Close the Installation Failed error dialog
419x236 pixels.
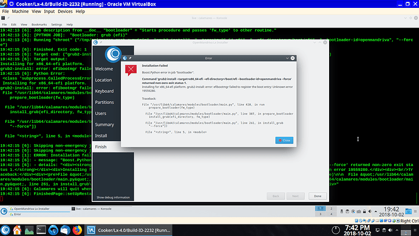pos(284,141)
